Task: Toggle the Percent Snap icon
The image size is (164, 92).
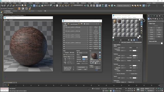Action: (x=66, y=6)
